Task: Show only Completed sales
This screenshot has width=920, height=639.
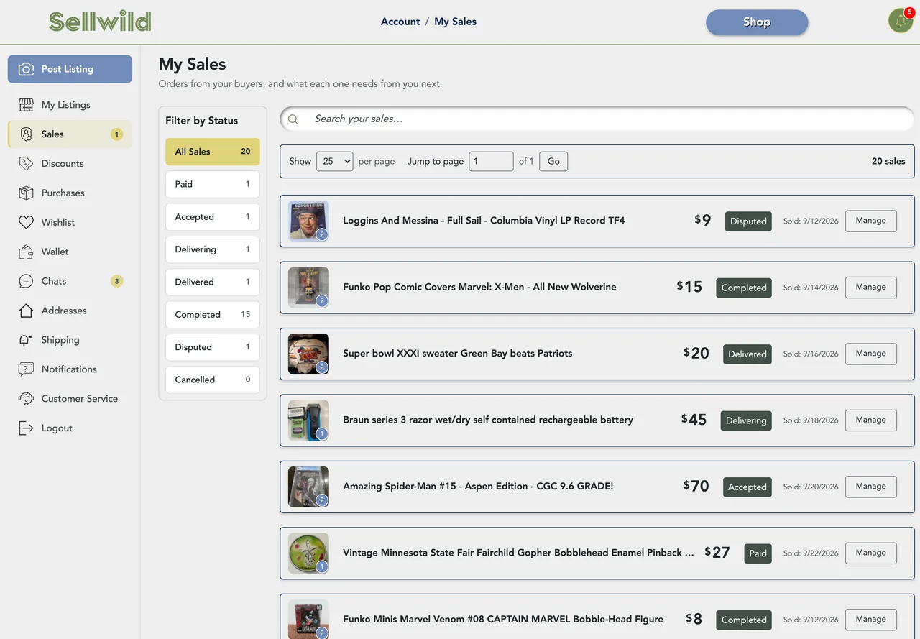Action: tap(213, 315)
